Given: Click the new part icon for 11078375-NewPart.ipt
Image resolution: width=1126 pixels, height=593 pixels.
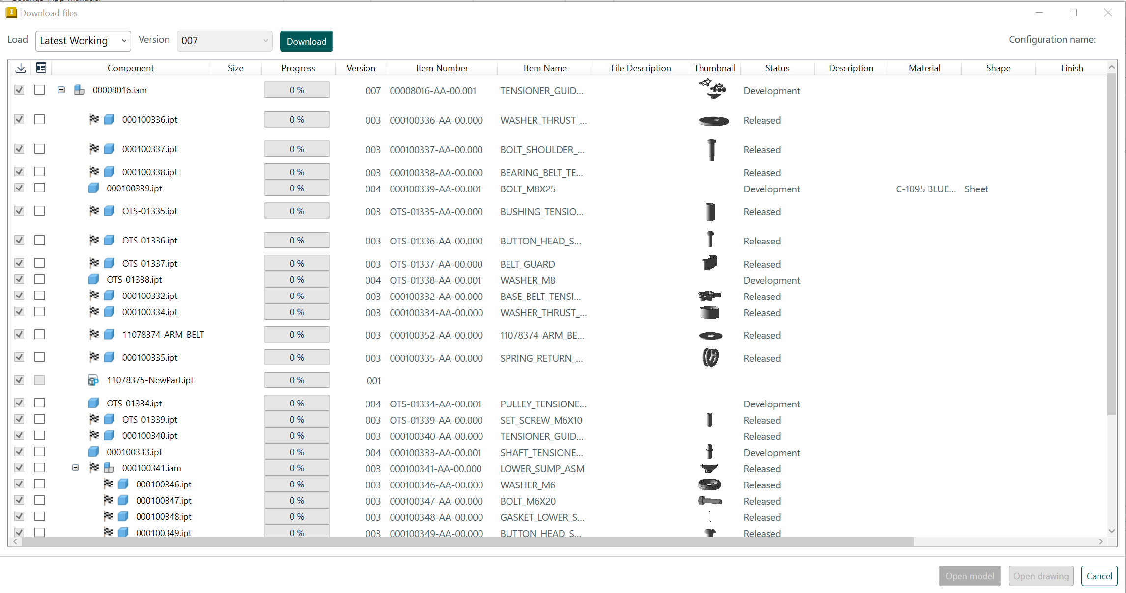Looking at the screenshot, I should (93, 380).
